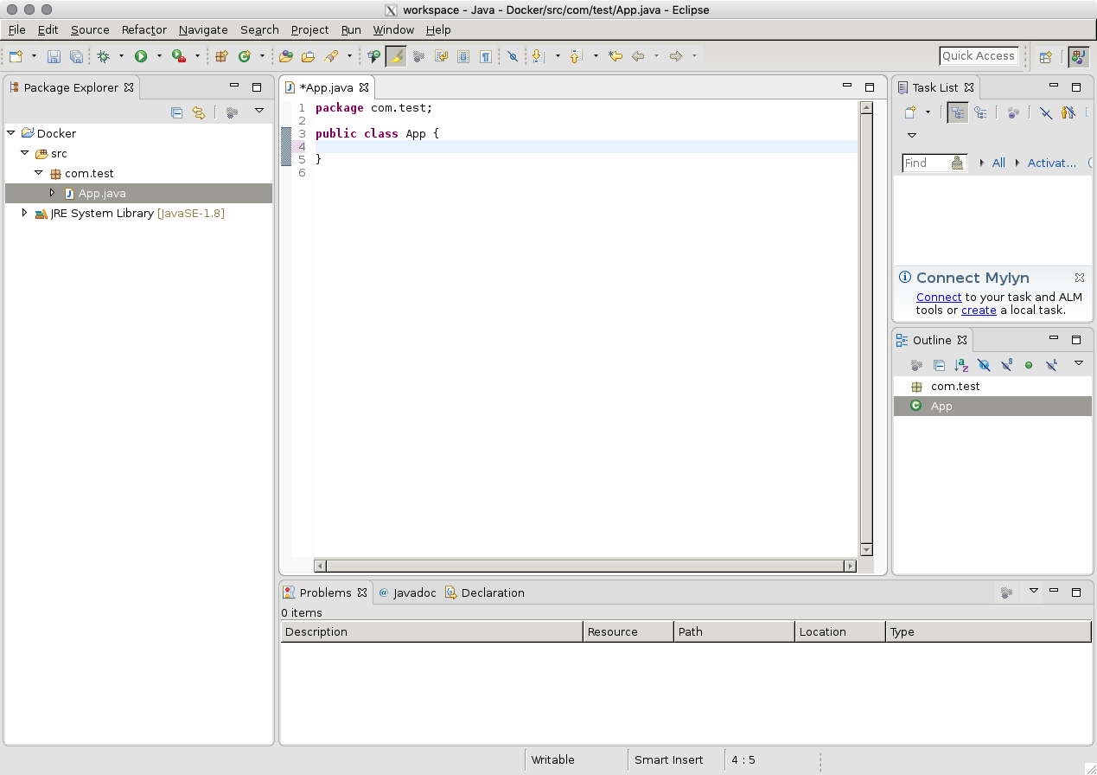The image size is (1097, 775).
Task: Toggle Mark Occurrences highlighter in toolbar
Action: pos(395,56)
